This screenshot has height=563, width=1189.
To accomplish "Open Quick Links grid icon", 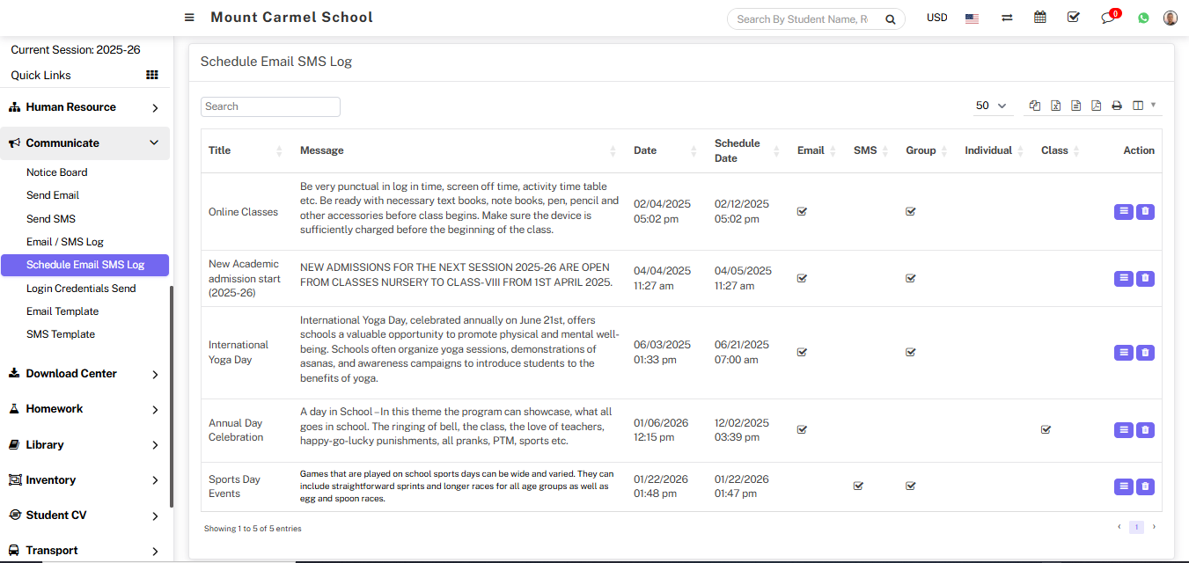I will pos(152,76).
